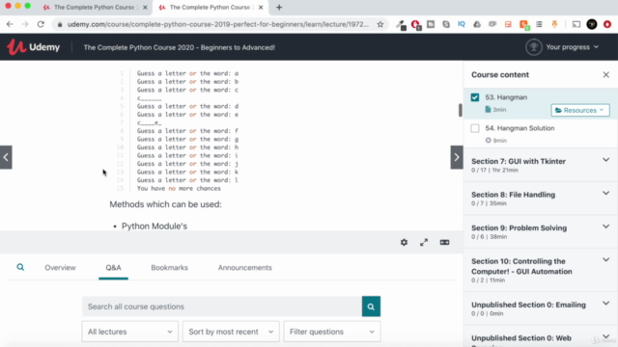
Task: Open the Bookmarks tab
Action: pyautogui.click(x=170, y=268)
